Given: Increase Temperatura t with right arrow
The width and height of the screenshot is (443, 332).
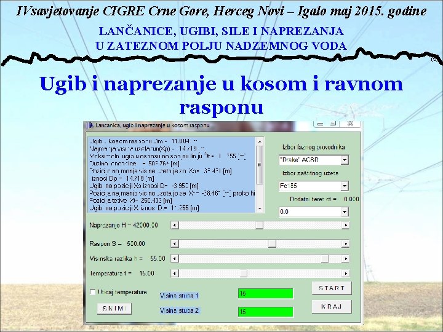Looking at the screenshot, I should pos(346,273).
